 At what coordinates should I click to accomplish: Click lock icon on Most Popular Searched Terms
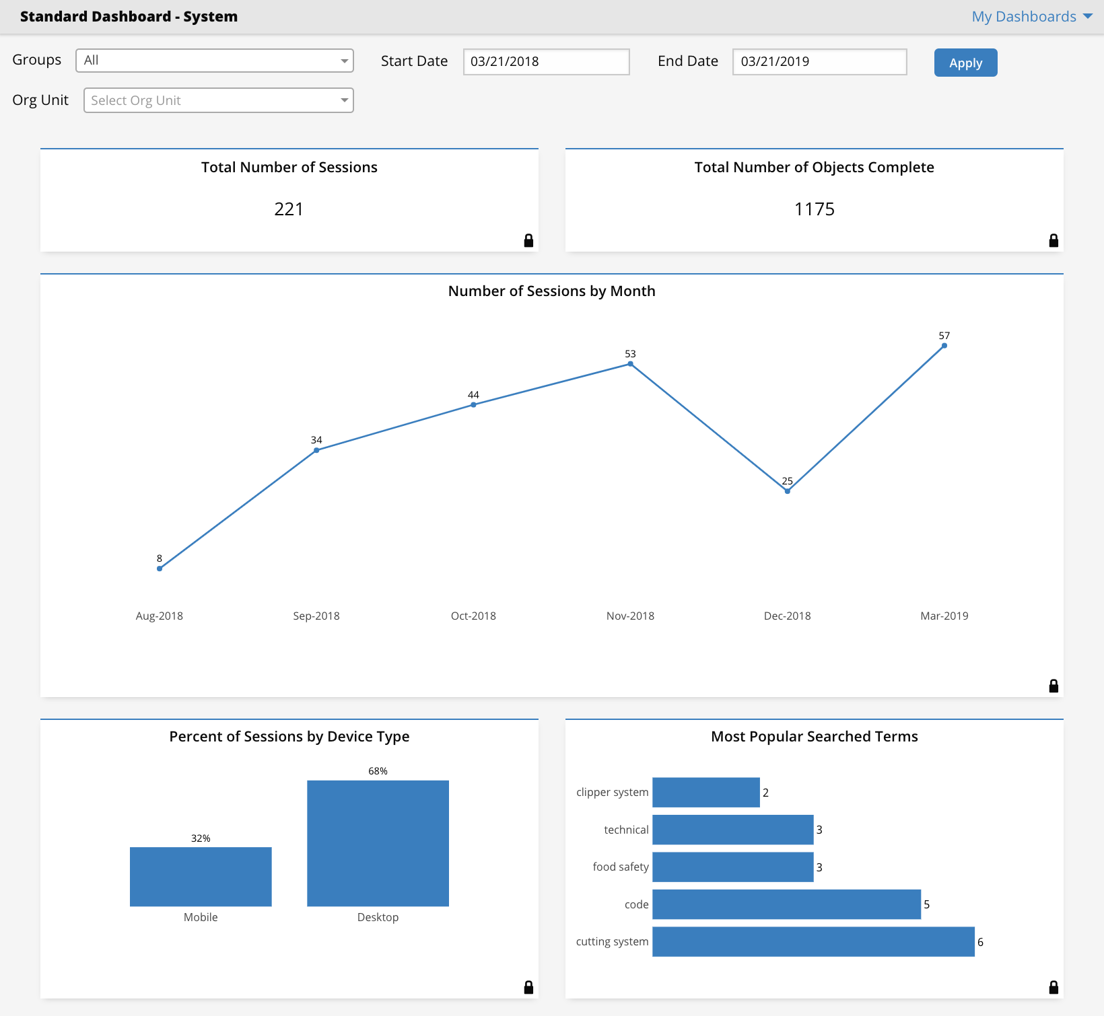[x=1054, y=987]
